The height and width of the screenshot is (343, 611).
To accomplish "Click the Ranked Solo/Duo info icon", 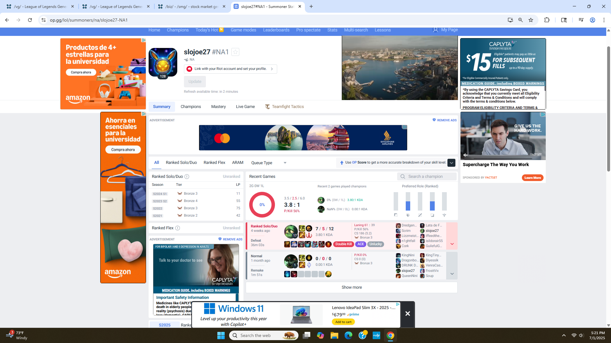I will (187, 177).
